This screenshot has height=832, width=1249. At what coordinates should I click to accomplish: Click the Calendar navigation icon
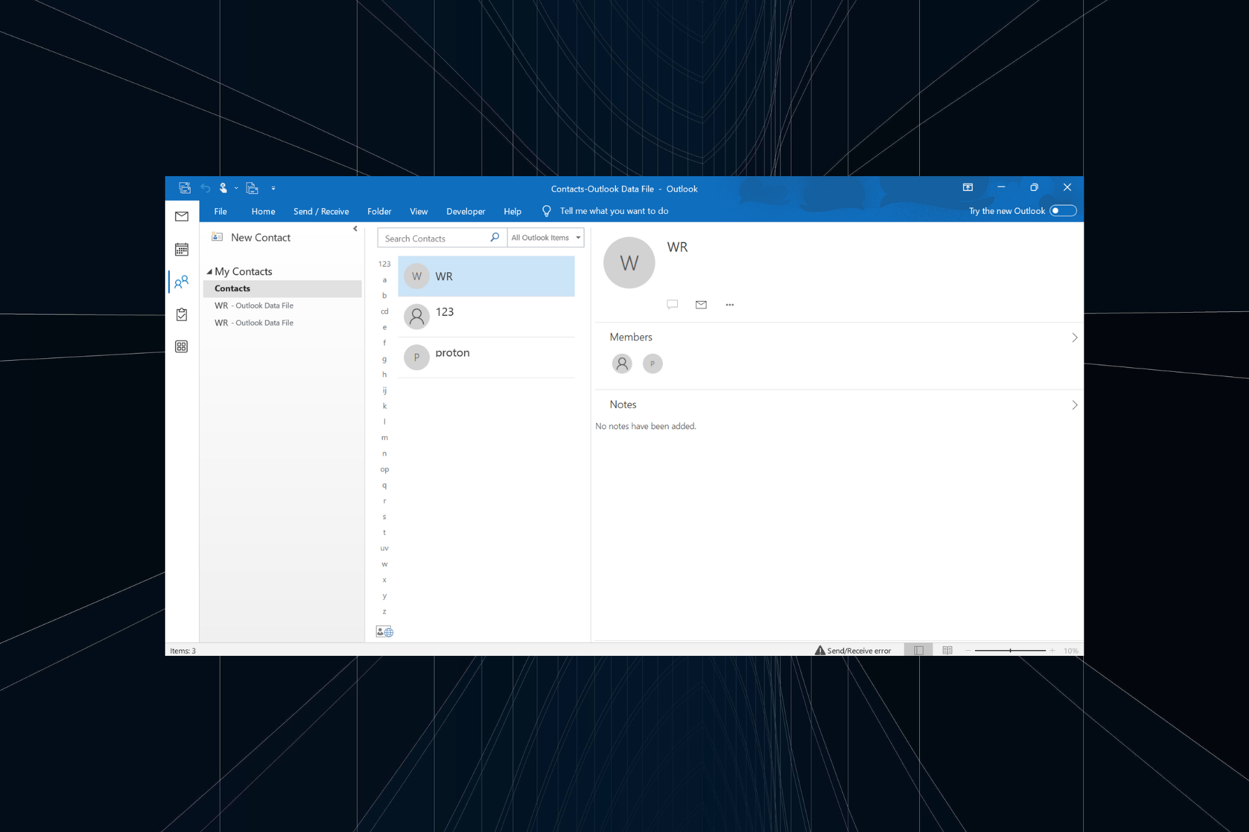[x=183, y=248]
